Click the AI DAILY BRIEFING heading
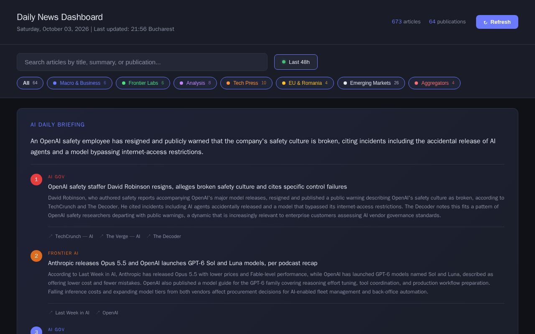The height and width of the screenshot is (334, 535). [x=58, y=124]
